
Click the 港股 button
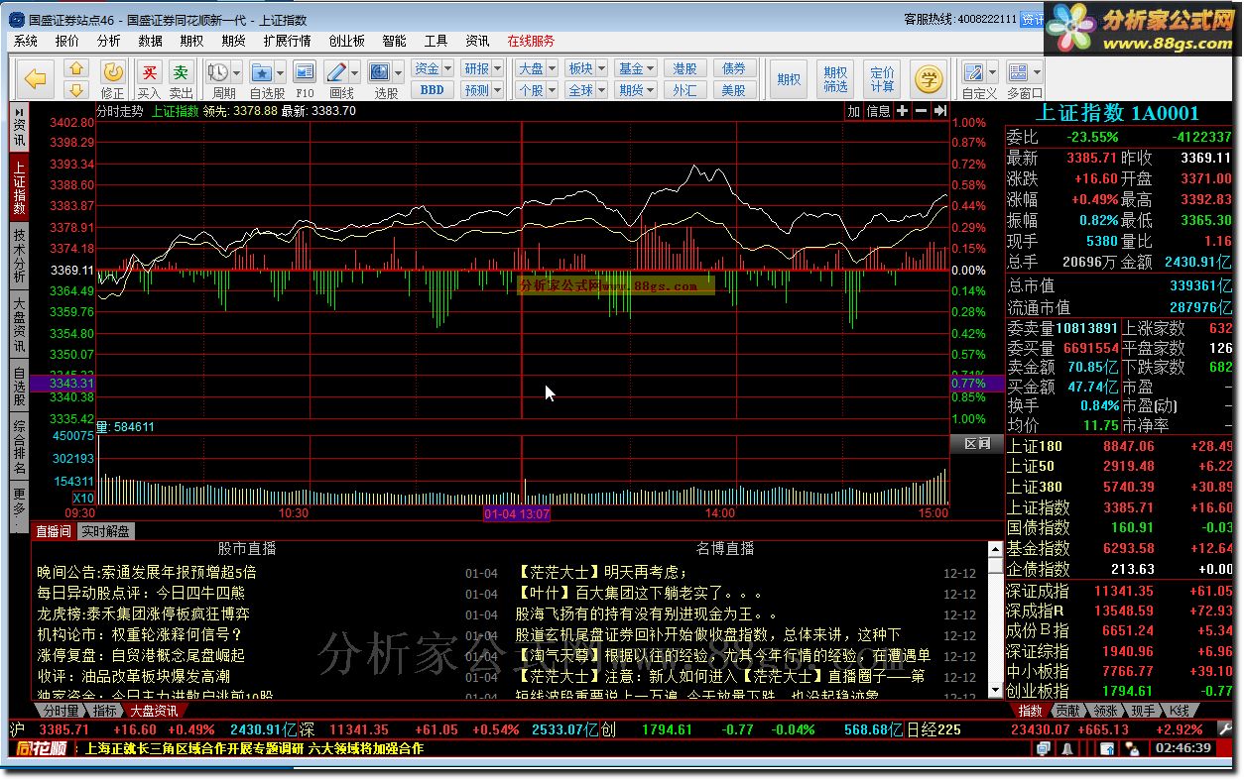[684, 68]
